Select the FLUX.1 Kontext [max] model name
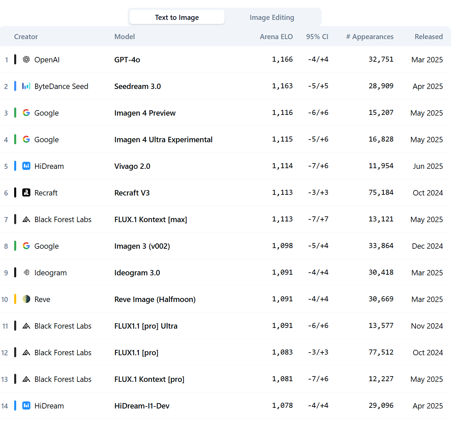The height and width of the screenshot is (424, 457). tap(151, 219)
